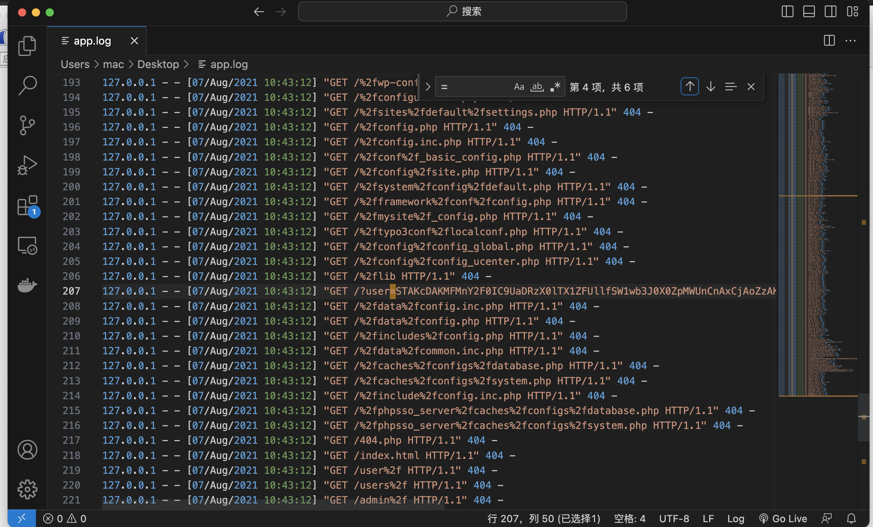Toggle Use Regular Expression in find widget

click(555, 87)
